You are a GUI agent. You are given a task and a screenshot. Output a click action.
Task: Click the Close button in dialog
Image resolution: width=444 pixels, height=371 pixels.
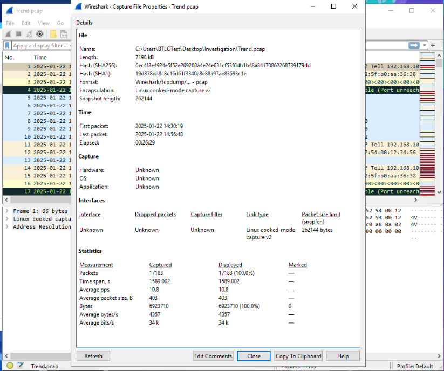[254, 356]
